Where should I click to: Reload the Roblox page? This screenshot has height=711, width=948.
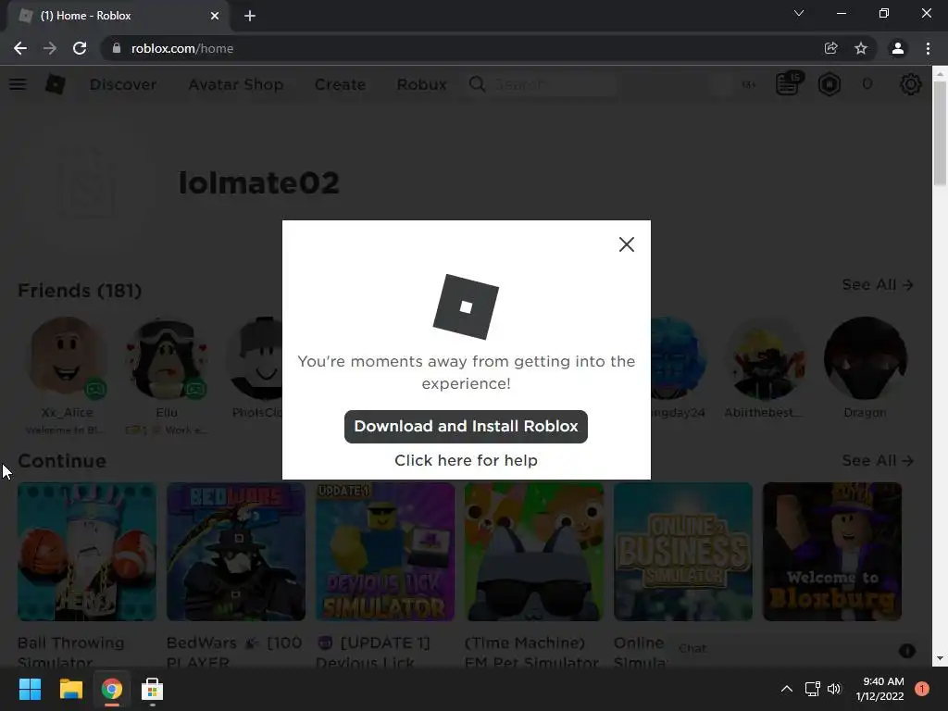(80, 48)
